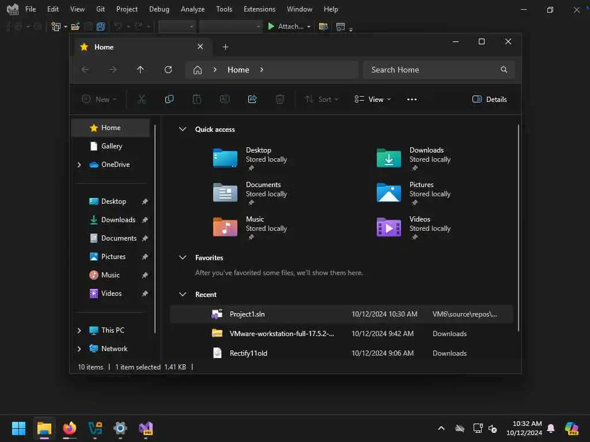Open Visual Studio Tools menu
This screenshot has width=590, height=442.
(224, 9)
